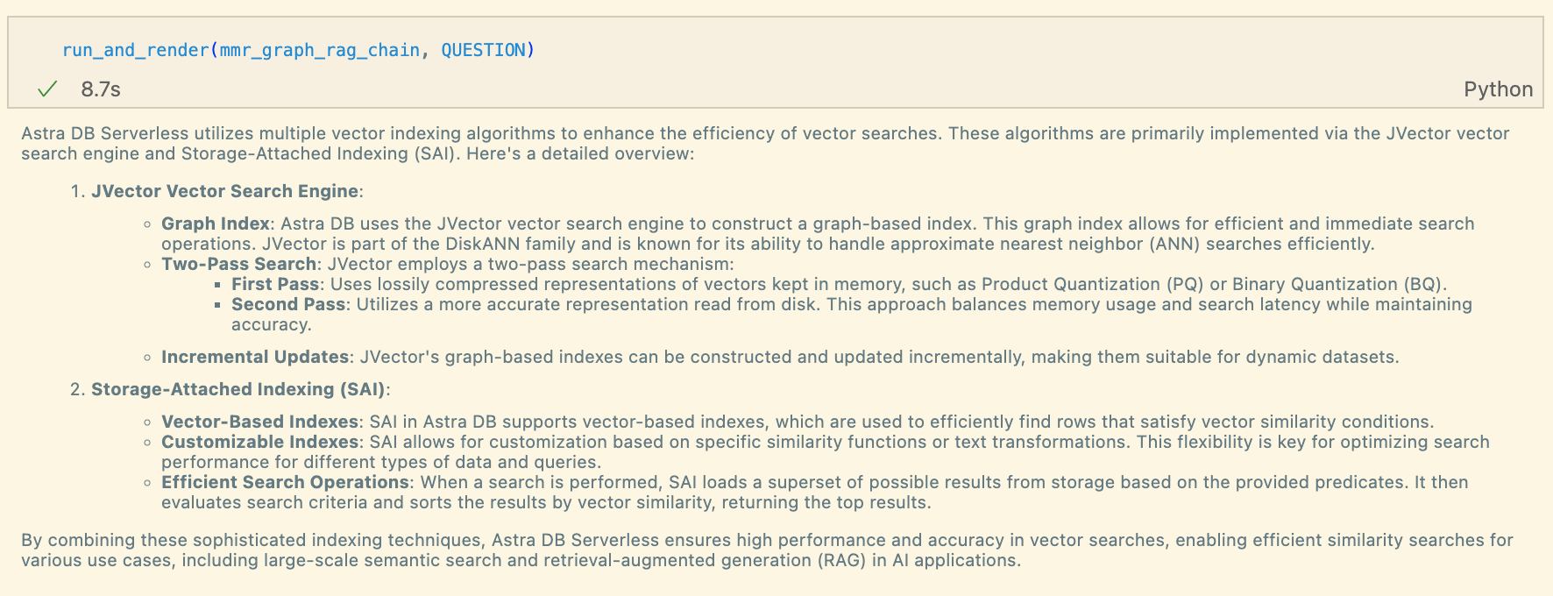The image size is (1553, 596).
Task: Click the 8.7s execution time label
Action: click(101, 89)
